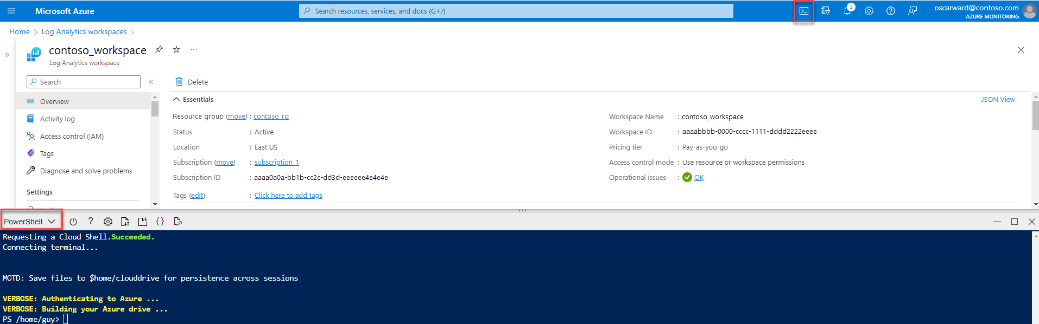
Task: Click the global search resources bar
Action: (516, 11)
